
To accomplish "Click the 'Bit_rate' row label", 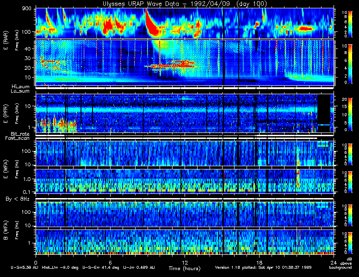I will point(20,134).
